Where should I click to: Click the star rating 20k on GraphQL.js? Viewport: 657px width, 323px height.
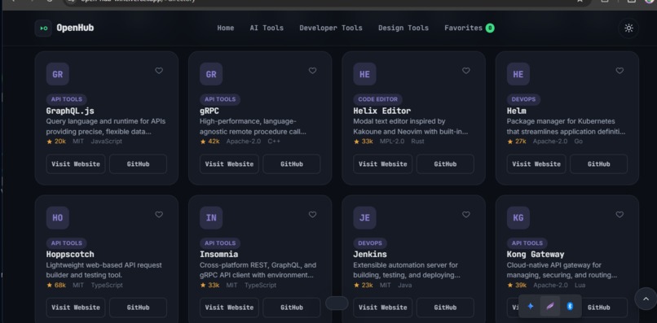(x=56, y=142)
